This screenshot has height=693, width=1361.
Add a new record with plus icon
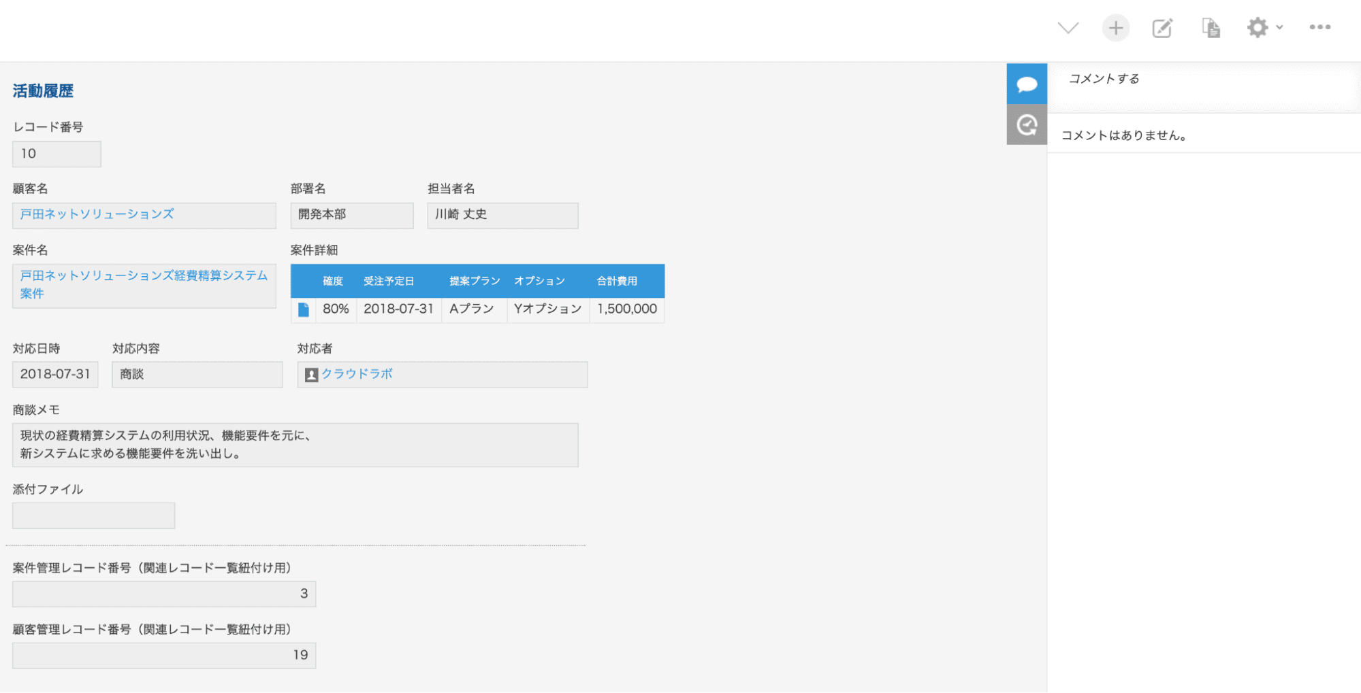[1115, 28]
